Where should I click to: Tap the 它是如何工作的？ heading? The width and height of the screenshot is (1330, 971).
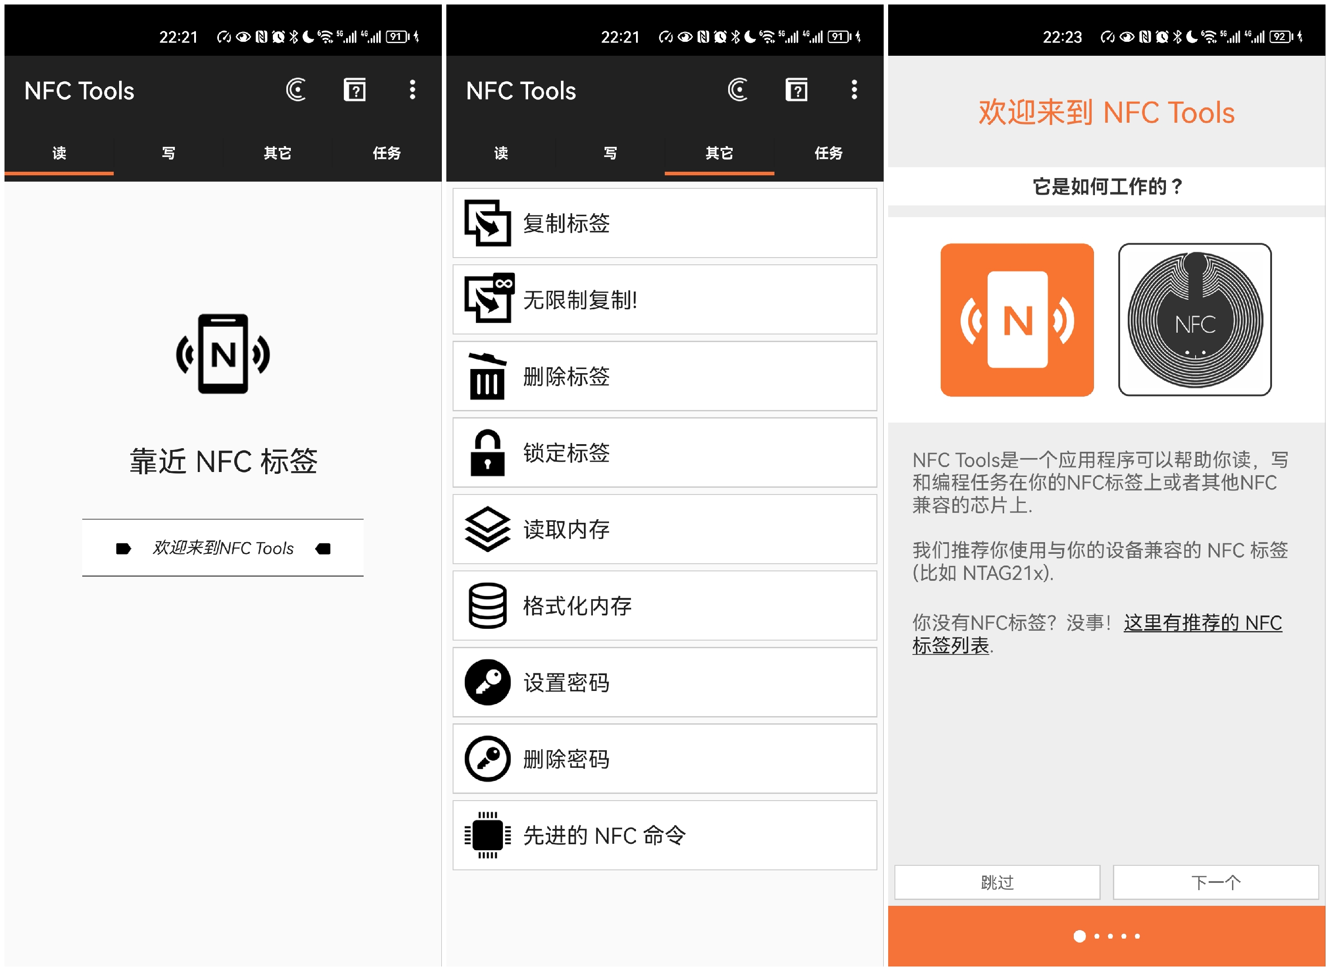1107,186
